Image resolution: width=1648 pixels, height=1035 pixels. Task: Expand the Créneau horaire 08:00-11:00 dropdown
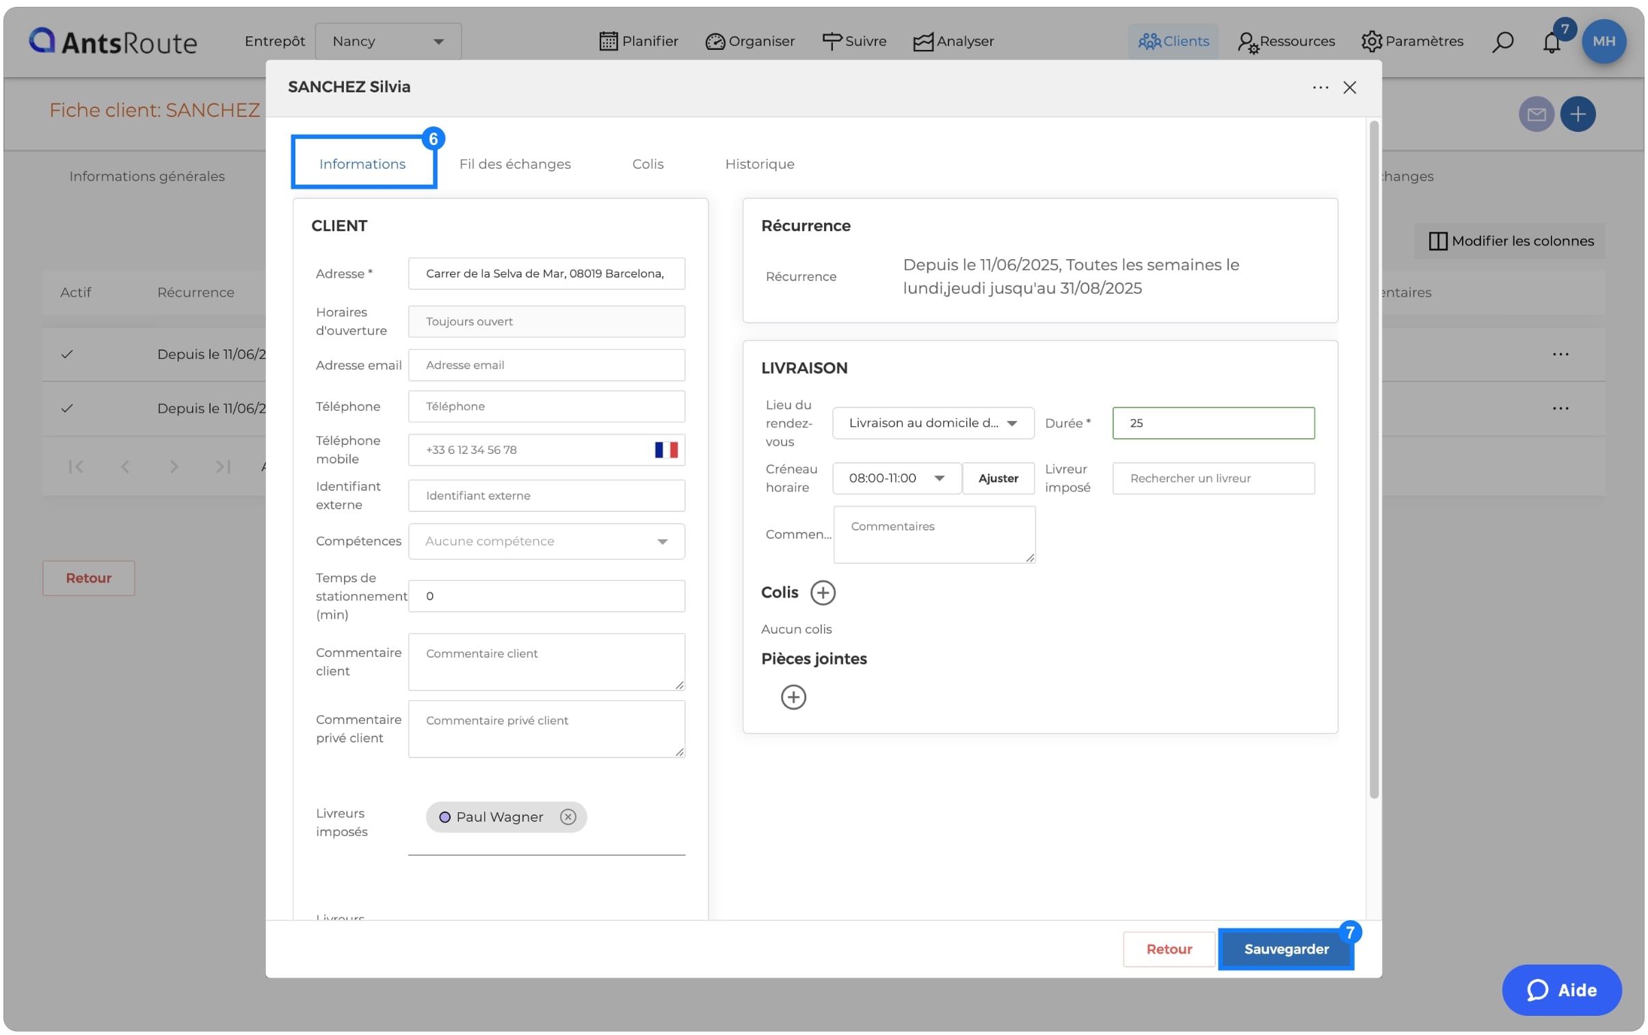click(896, 478)
